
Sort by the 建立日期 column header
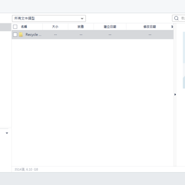pos(110,27)
